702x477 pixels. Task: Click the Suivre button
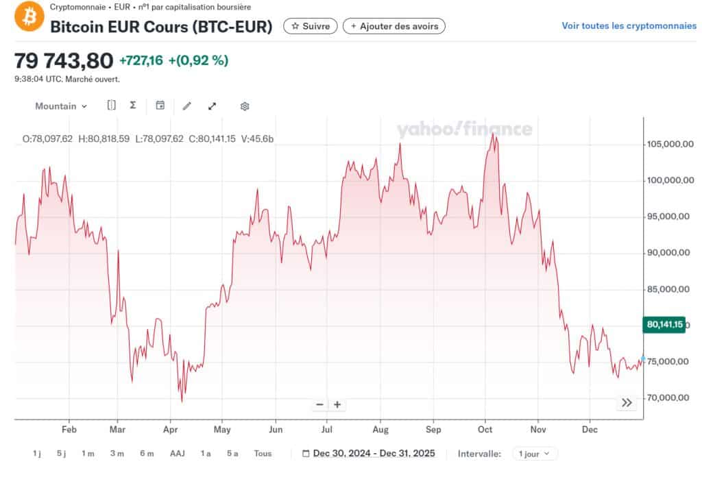[x=311, y=26]
